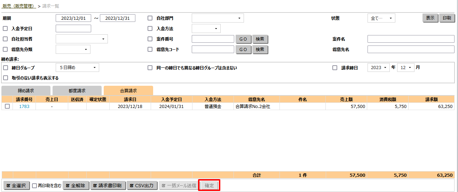
Task: Open the 入金方法 payment method dropdown
Action: (206, 28)
